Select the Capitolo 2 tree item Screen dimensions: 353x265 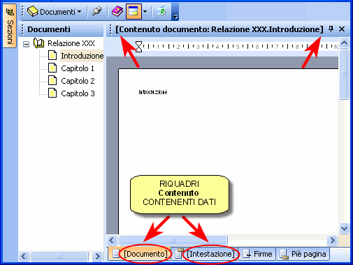coord(78,81)
